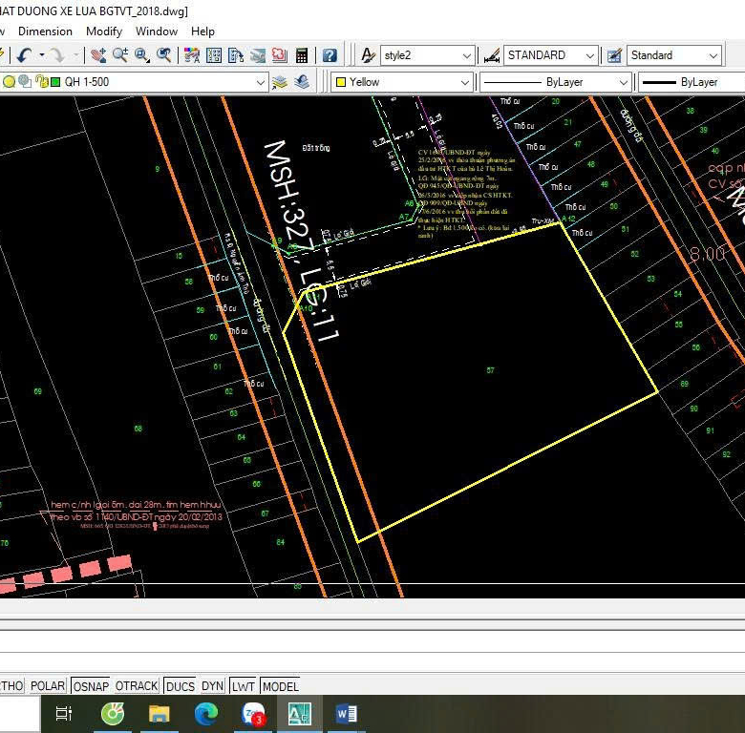
Task: Click the Undo arrow icon
Action: click(x=24, y=55)
